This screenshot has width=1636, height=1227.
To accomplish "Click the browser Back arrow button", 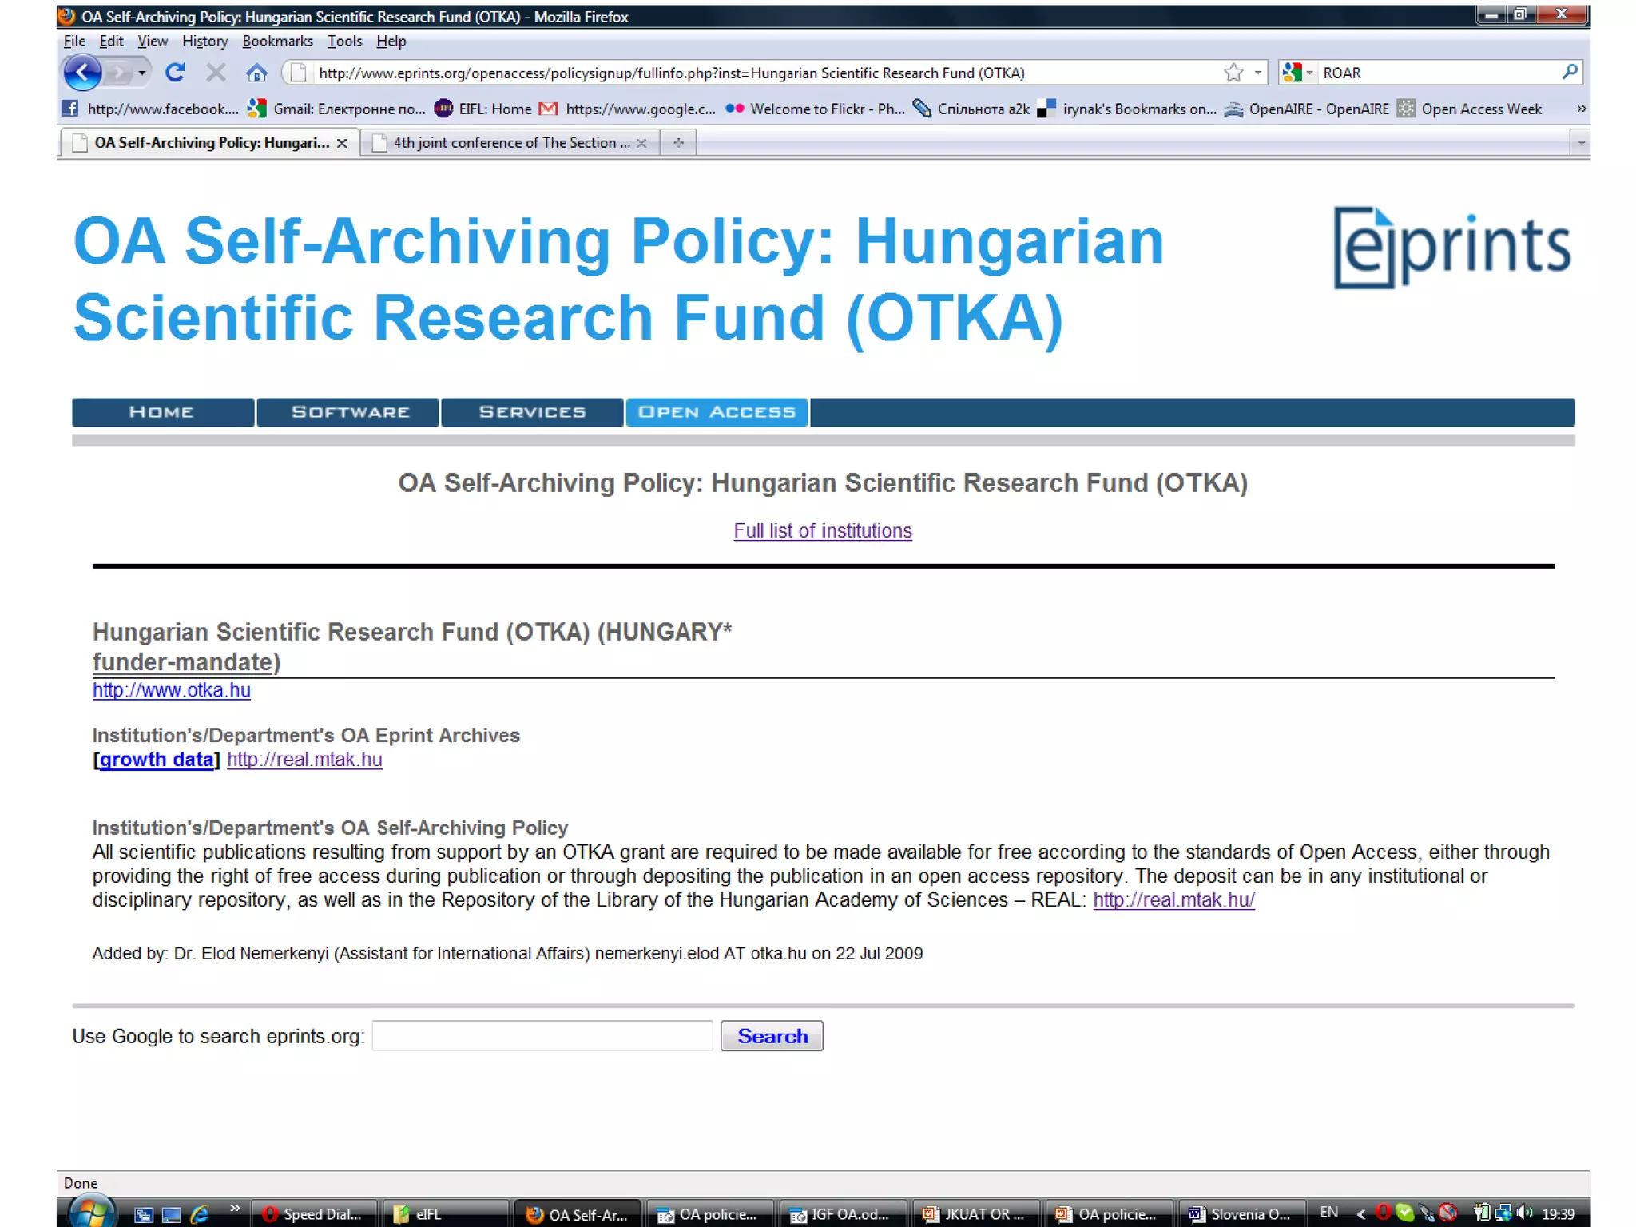I will coord(83,73).
